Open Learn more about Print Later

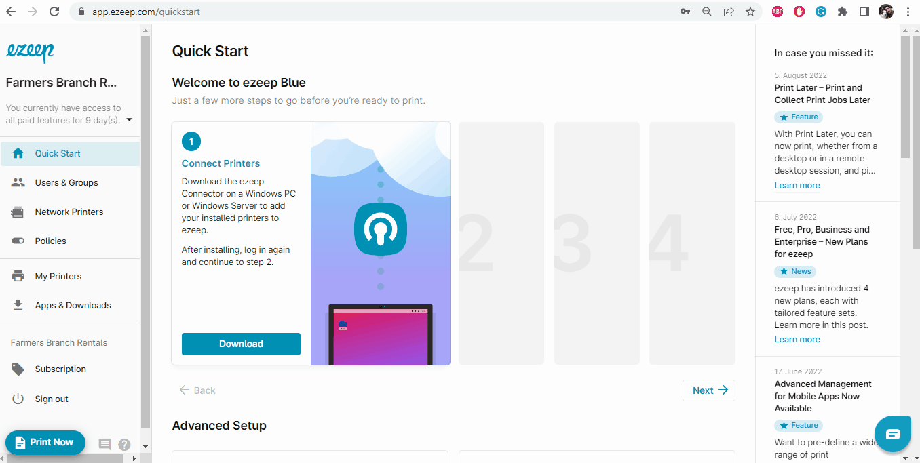tap(797, 185)
